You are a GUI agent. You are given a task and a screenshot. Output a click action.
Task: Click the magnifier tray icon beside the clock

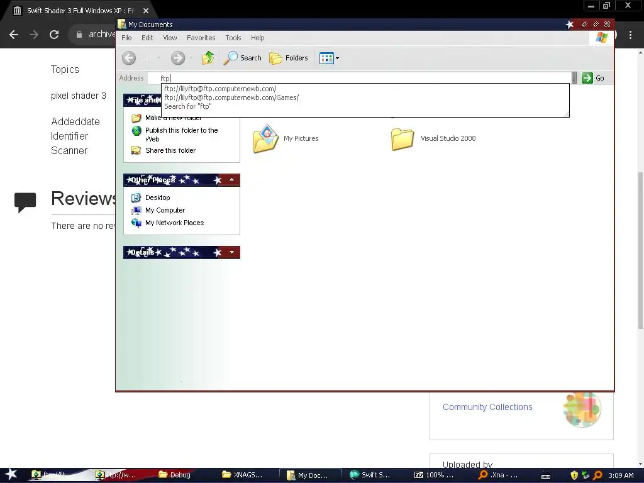598,475
